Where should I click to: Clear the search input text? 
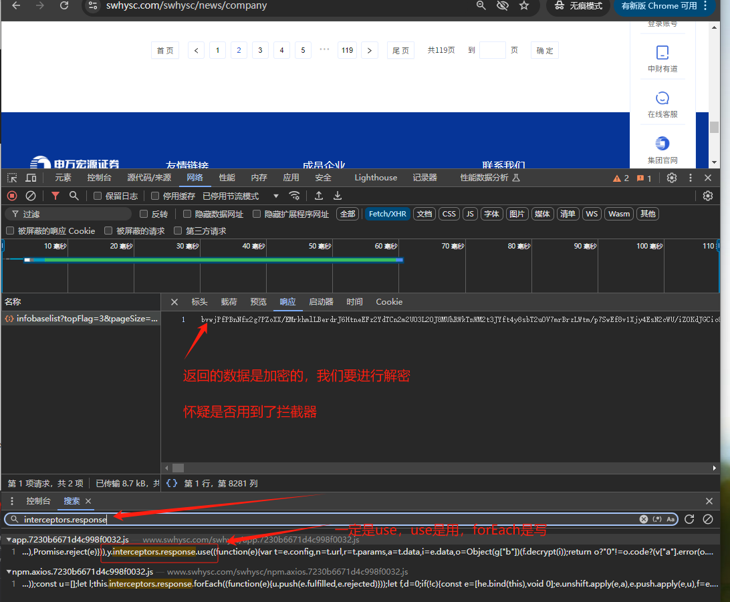click(x=643, y=519)
